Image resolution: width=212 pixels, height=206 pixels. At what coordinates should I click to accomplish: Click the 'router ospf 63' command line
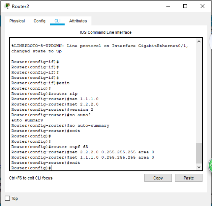[x=50, y=147]
